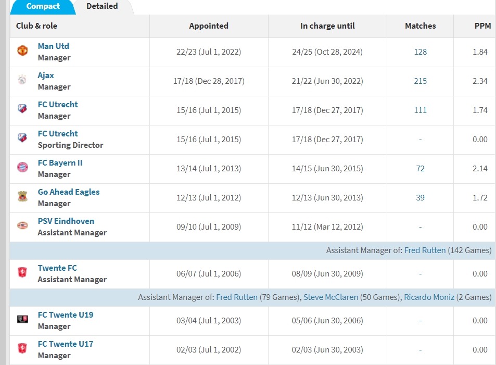Click the Matches column header
The height and width of the screenshot is (365, 496).
pos(420,26)
